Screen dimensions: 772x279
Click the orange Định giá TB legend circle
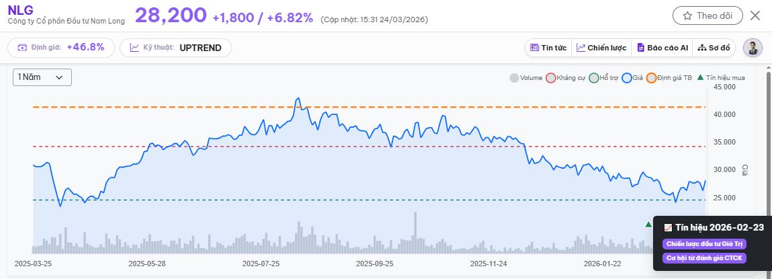651,78
